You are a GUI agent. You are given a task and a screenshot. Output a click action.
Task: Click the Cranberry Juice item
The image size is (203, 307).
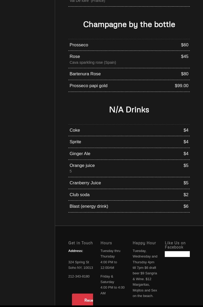coord(85,183)
